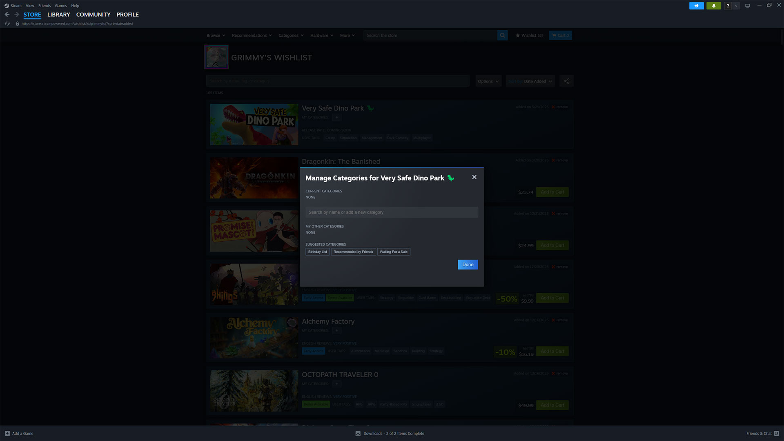Image resolution: width=784 pixels, height=441 pixels.
Task: Open Promise Mascot game thumbnail
Action: pyautogui.click(x=254, y=231)
